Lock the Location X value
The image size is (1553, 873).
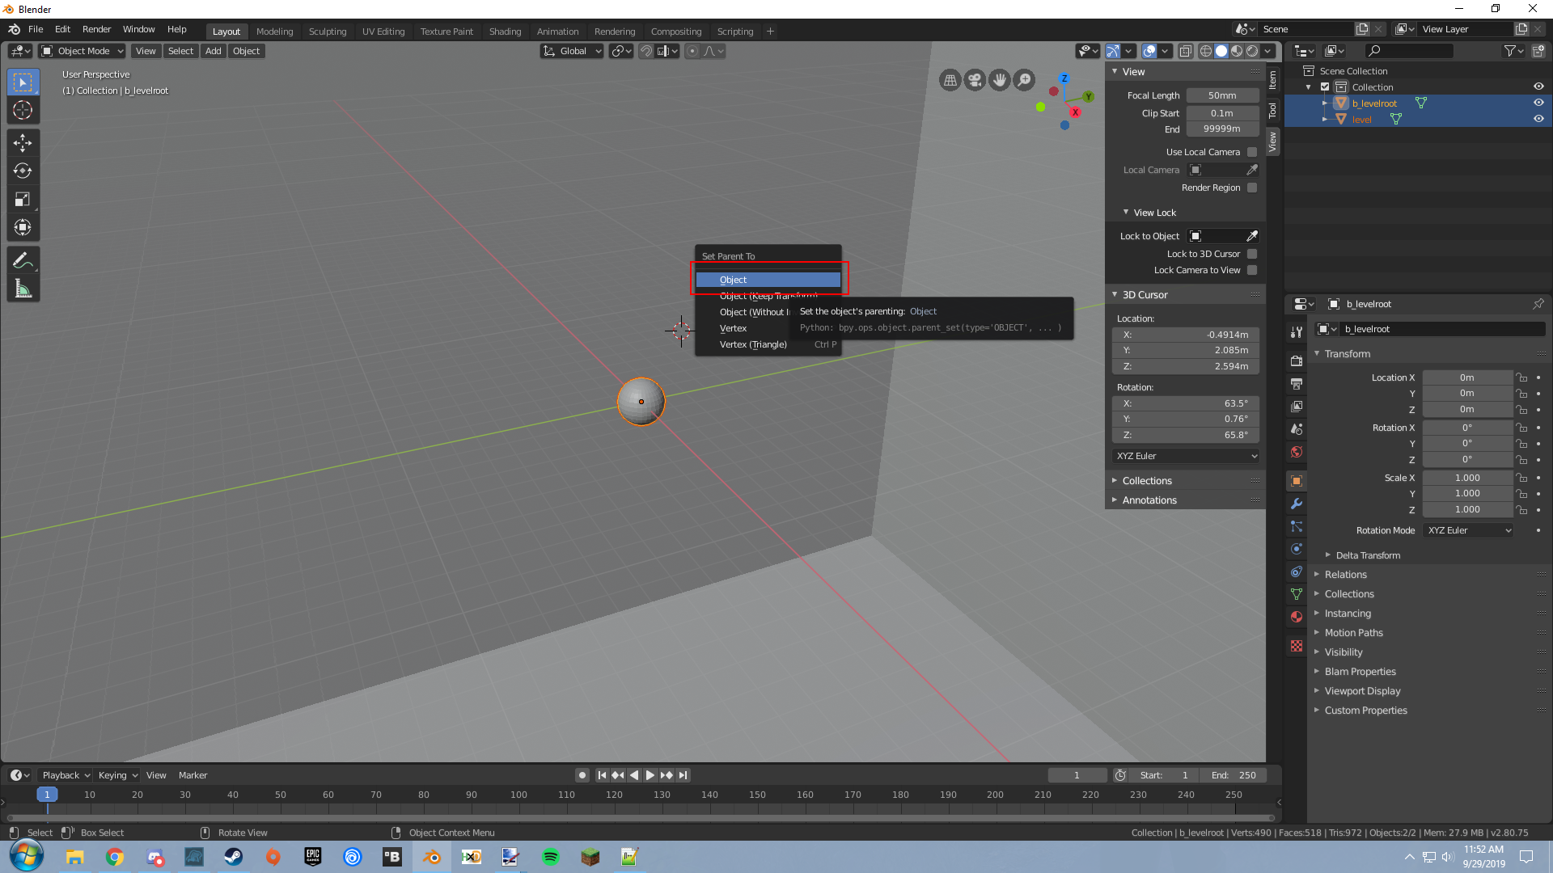(x=1521, y=377)
